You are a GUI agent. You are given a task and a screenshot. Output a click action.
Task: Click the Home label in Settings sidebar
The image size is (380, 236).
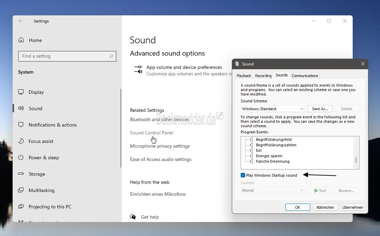pyautogui.click(x=35, y=40)
